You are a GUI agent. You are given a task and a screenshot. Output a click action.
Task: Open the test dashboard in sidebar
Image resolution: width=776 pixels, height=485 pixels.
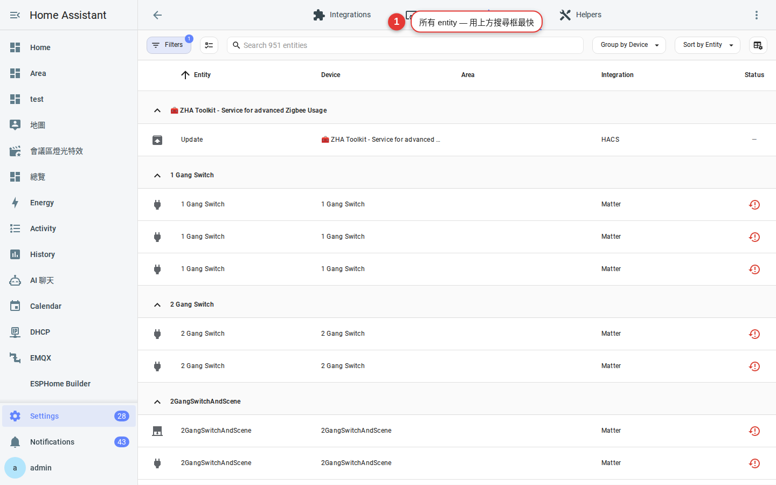(69, 99)
